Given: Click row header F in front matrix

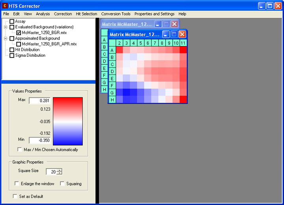Looking at the screenshot, I should (x=112, y=86).
